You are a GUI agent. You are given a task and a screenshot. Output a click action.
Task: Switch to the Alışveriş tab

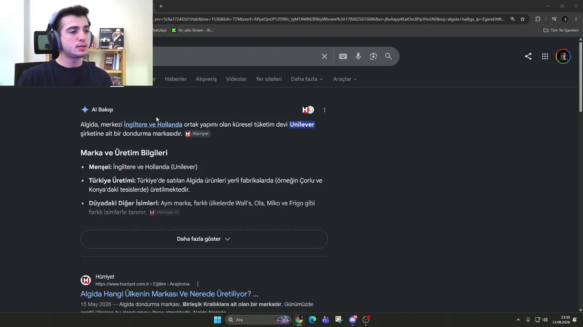click(x=206, y=79)
